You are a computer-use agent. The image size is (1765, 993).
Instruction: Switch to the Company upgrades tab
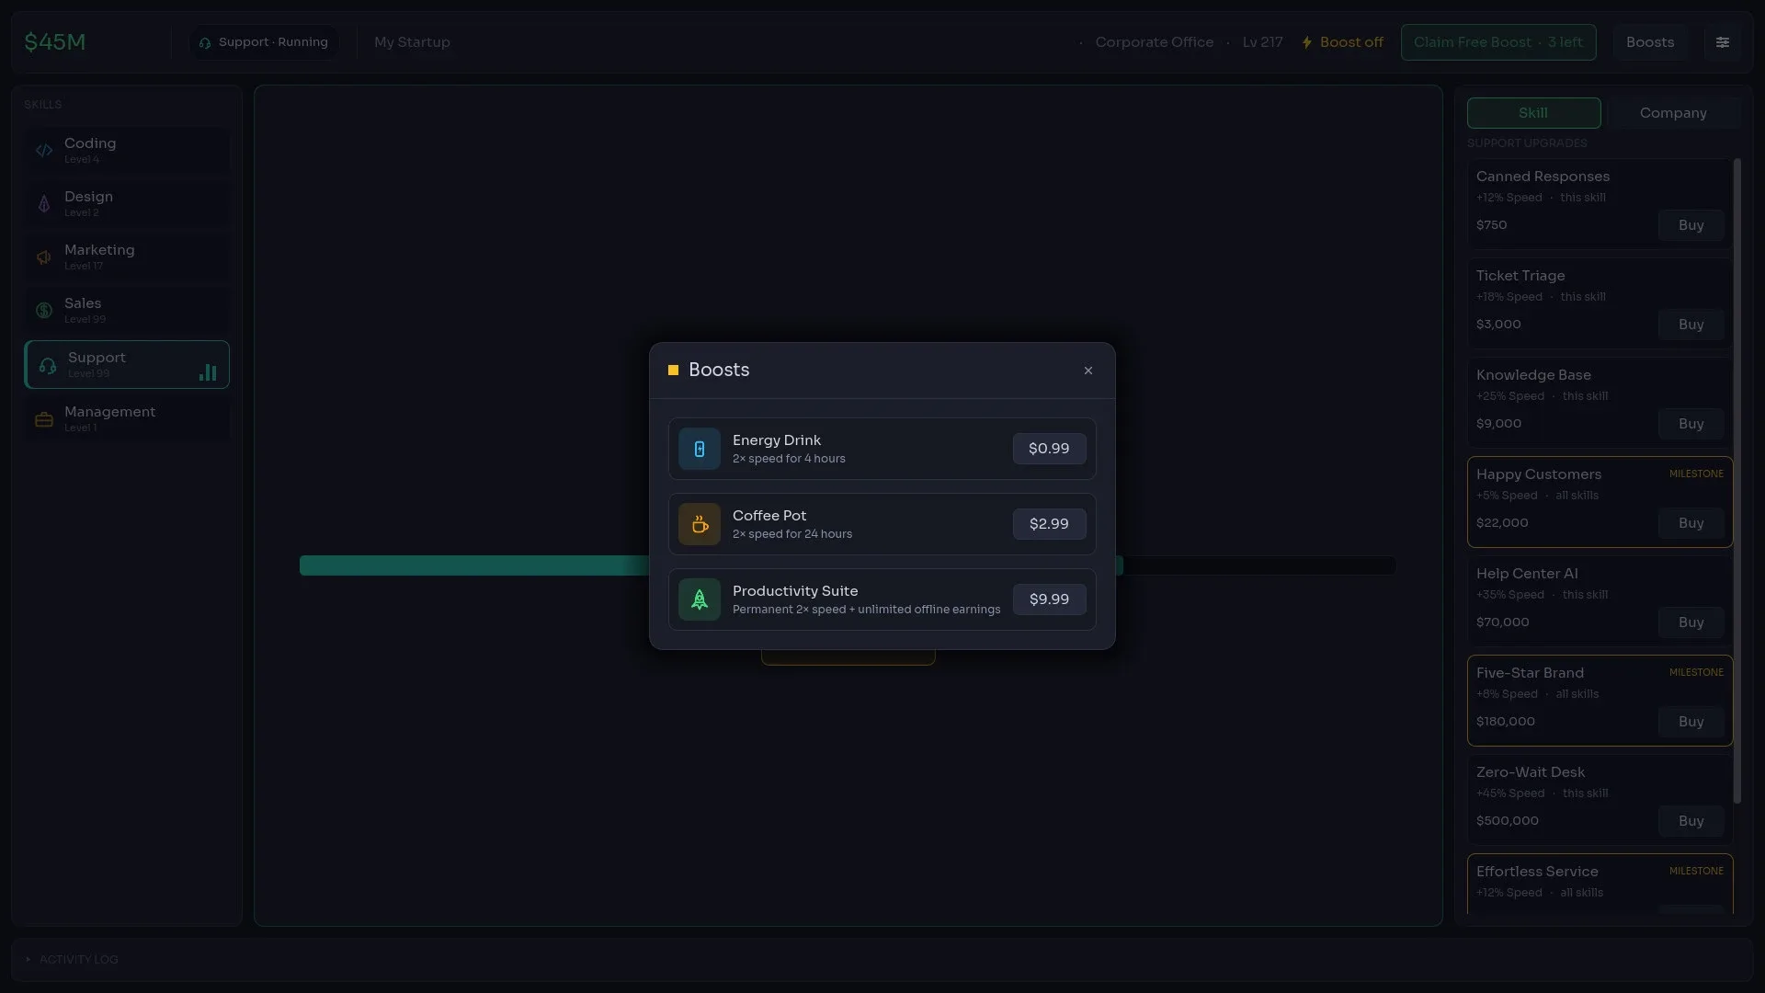pyautogui.click(x=1673, y=113)
